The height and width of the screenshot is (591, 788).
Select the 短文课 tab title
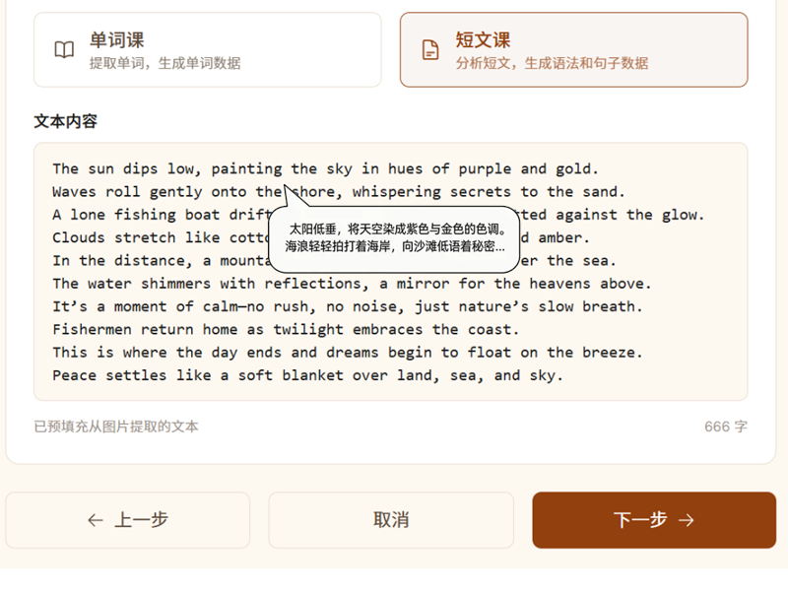[483, 40]
